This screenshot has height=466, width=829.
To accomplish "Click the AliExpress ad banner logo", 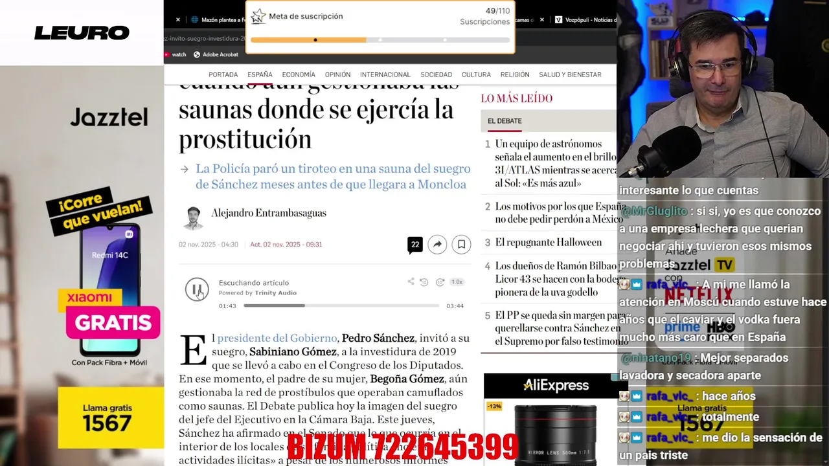I will (x=556, y=386).
